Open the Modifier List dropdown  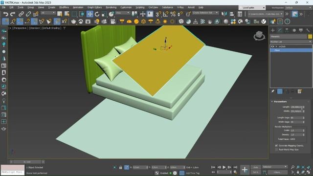(x=291, y=42)
